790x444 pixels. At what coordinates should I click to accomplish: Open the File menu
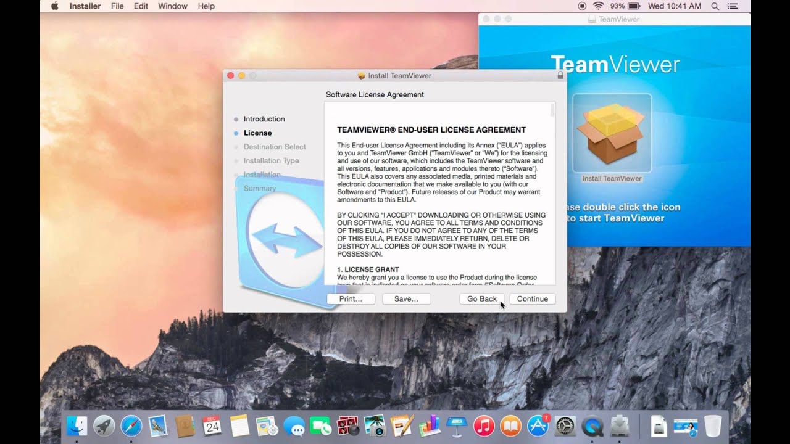117,6
